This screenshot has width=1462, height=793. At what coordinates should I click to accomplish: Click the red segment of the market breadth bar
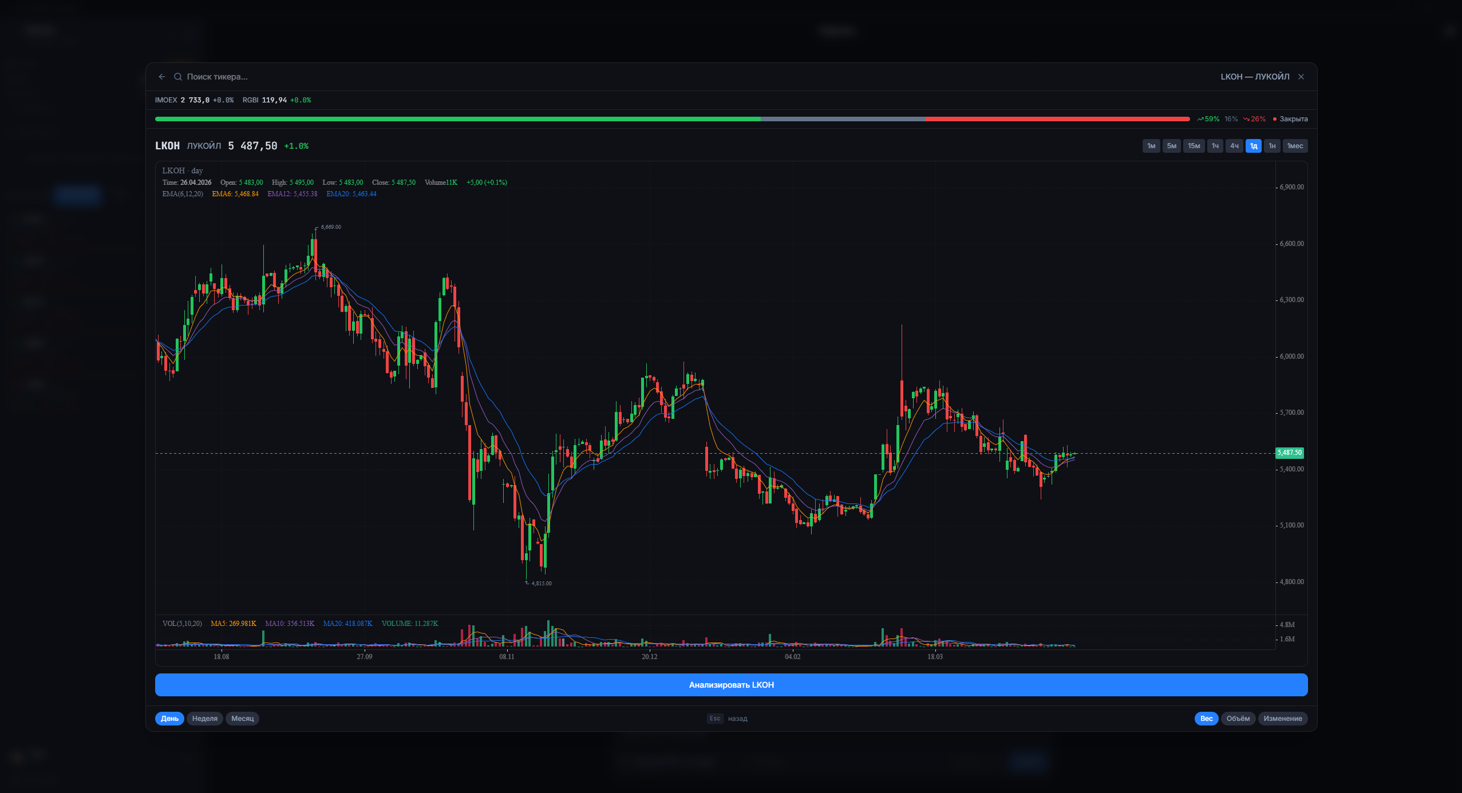coord(1058,119)
